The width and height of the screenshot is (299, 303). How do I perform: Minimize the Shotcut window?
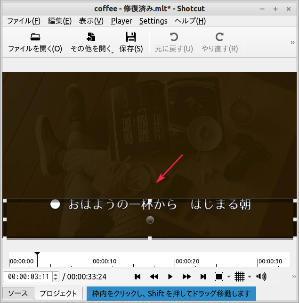click(x=262, y=9)
